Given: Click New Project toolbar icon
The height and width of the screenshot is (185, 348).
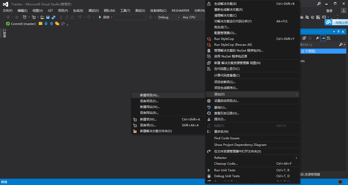Looking at the screenshot, I should [25, 17].
